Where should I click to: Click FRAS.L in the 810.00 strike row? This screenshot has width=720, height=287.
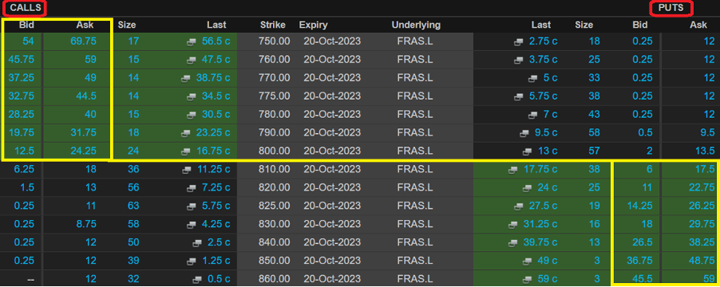(415, 170)
